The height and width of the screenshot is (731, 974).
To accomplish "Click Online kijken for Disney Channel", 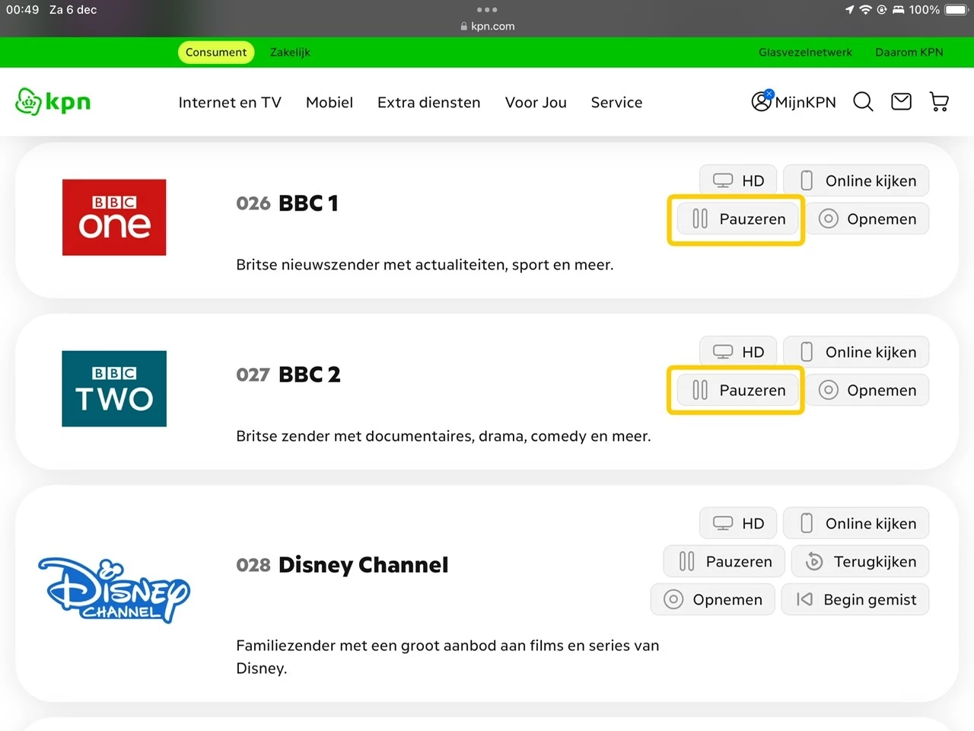I will [856, 523].
